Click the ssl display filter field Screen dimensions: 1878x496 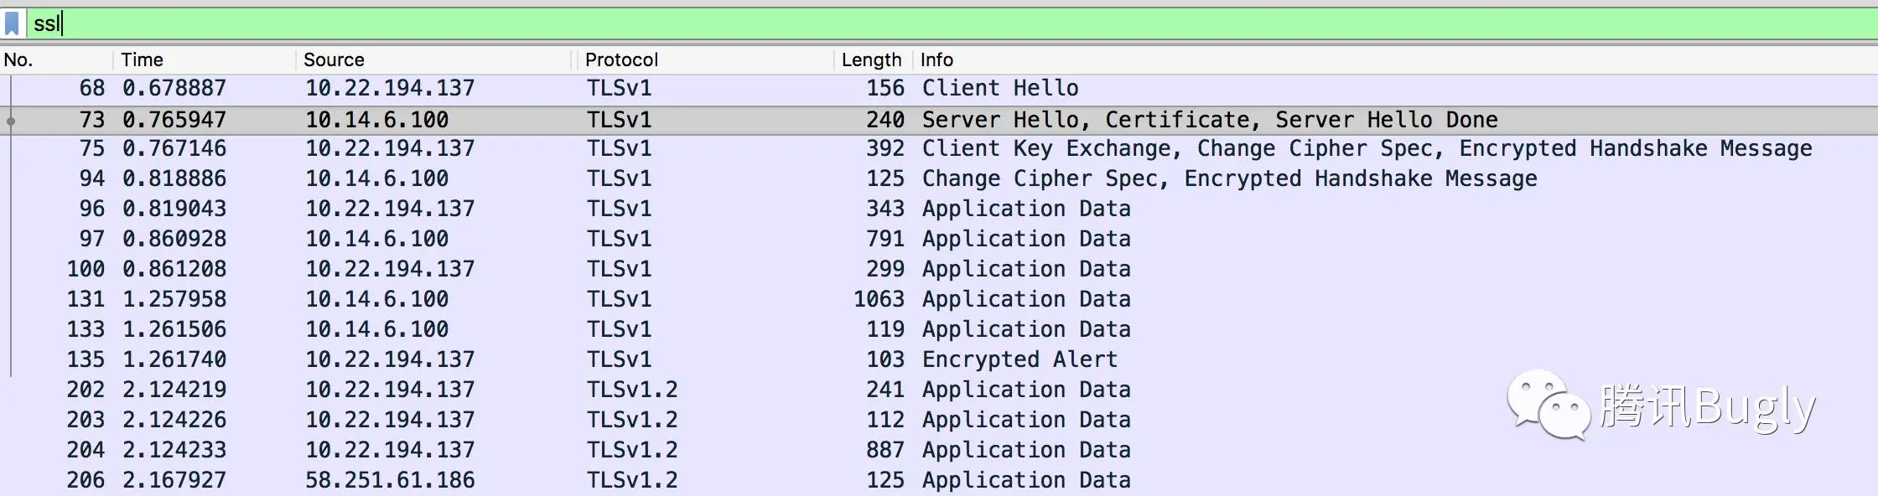pos(952,23)
